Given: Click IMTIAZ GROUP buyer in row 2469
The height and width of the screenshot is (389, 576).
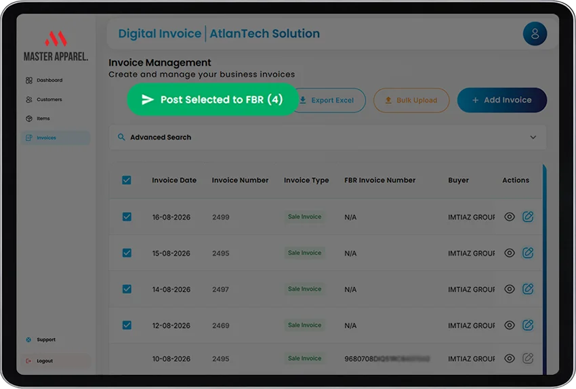Looking at the screenshot, I should pyautogui.click(x=472, y=326).
